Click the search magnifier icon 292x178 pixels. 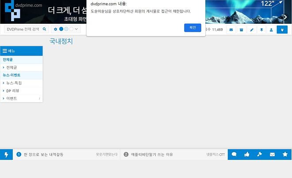click(44, 29)
